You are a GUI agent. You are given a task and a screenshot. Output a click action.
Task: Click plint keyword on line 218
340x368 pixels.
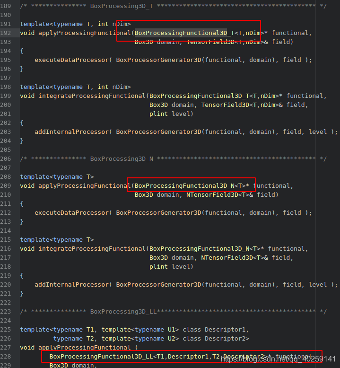tap(158, 267)
